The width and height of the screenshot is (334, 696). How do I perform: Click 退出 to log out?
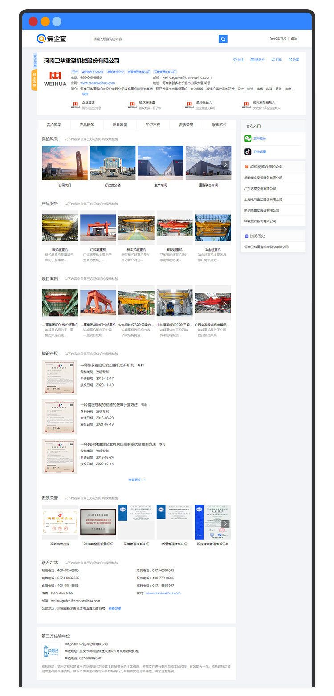[x=294, y=39]
